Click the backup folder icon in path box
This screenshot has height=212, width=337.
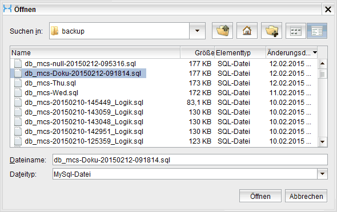pos(55,31)
